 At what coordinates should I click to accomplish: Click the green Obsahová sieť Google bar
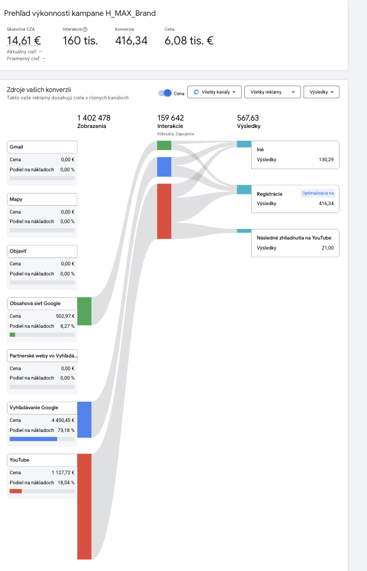point(85,311)
